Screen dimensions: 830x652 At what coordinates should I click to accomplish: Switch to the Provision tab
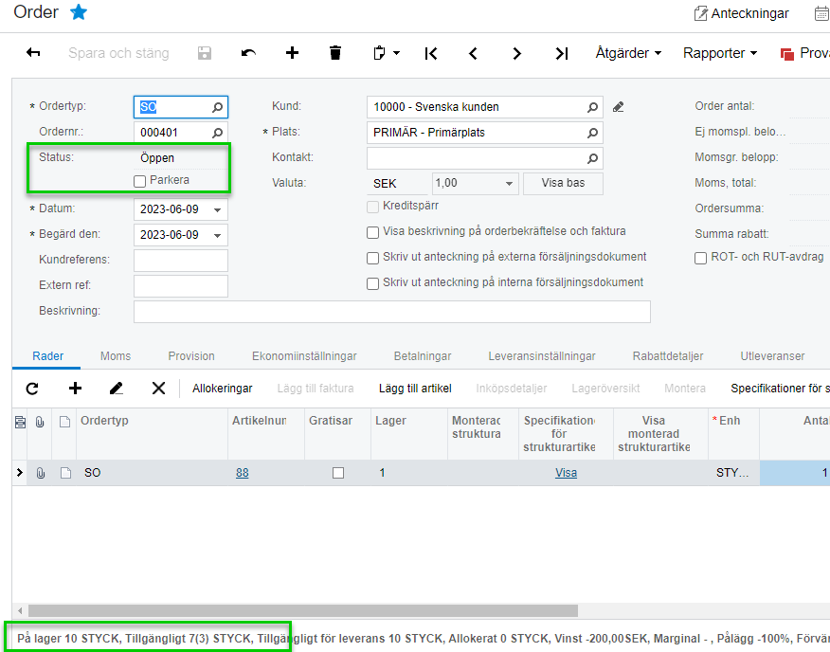tap(191, 356)
